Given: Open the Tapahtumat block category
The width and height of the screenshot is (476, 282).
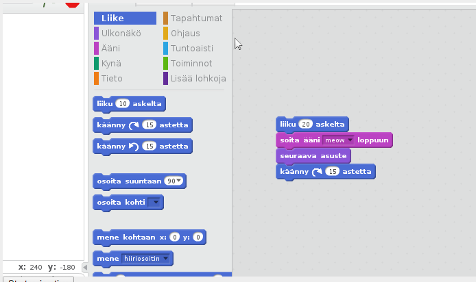Looking at the screenshot, I should pos(195,18).
